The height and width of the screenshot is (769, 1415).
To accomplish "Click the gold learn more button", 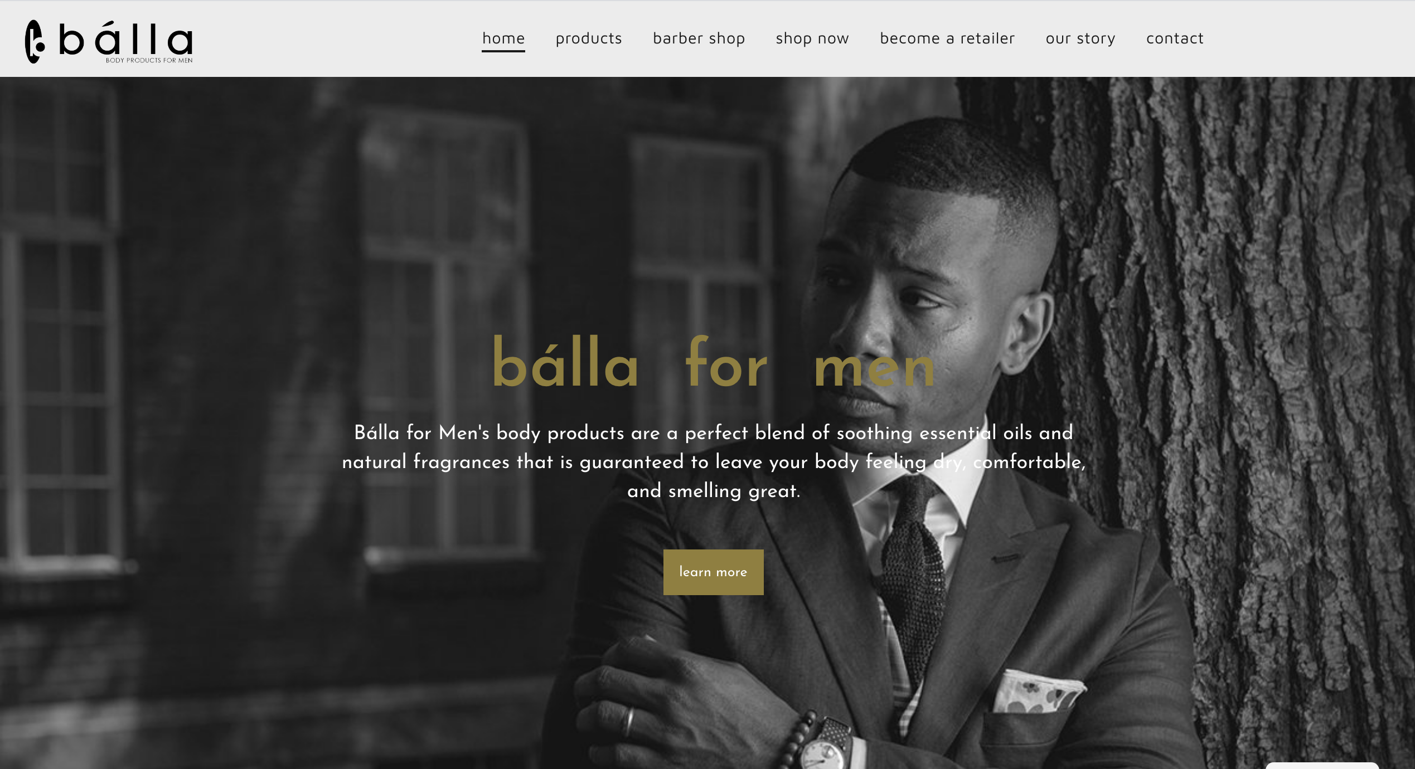I will coord(713,572).
